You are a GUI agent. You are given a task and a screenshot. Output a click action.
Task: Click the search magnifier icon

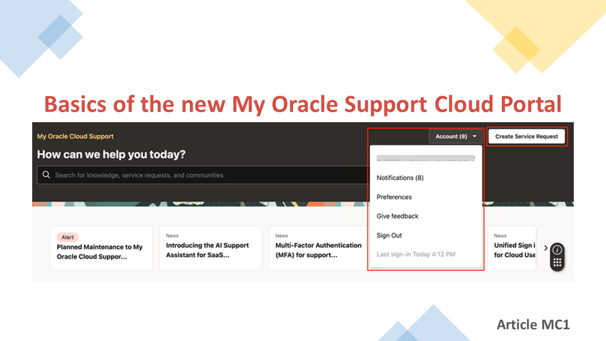(x=46, y=174)
